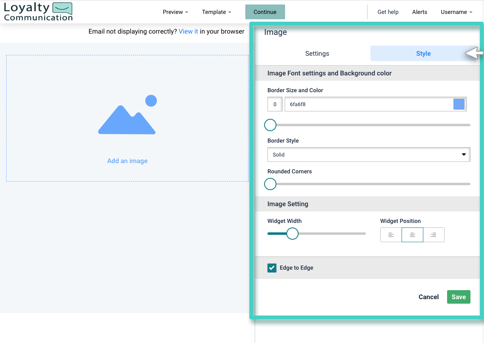This screenshot has height=343, width=484.
Task: Open the Border Style dropdown
Action: (x=368, y=154)
